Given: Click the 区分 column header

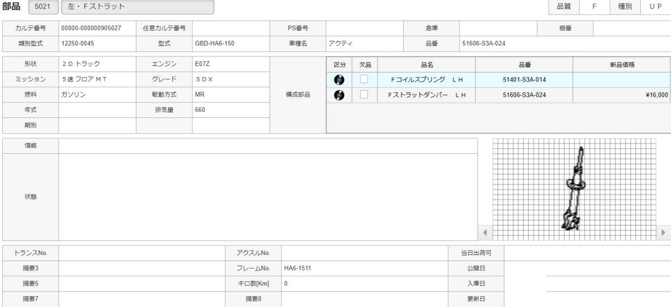Looking at the screenshot, I should click(339, 65).
